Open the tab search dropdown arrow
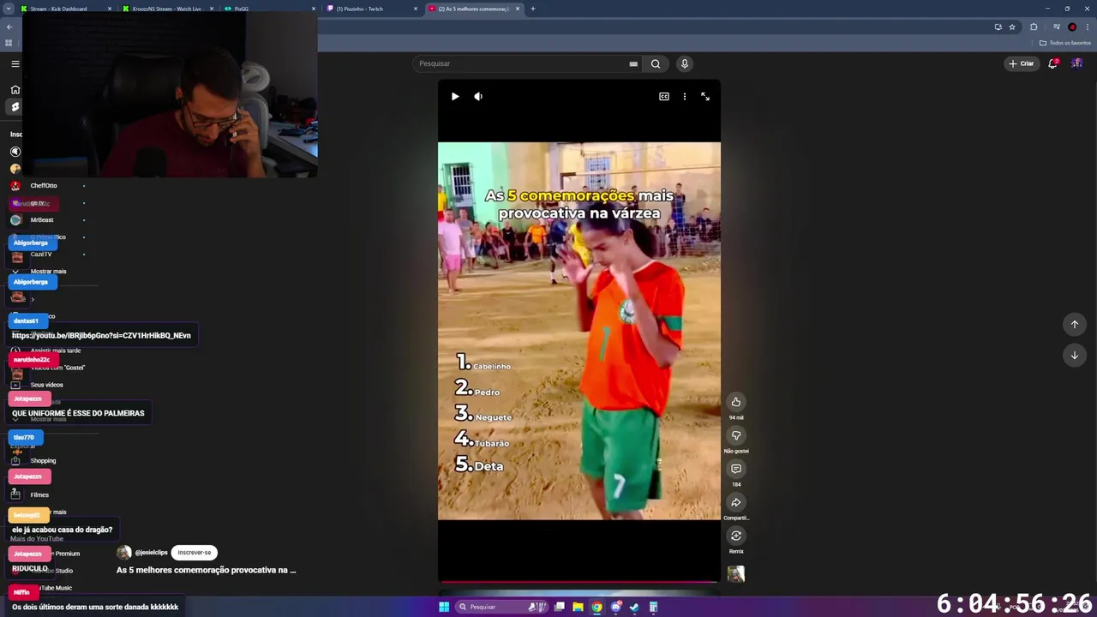1097x617 pixels. [x=9, y=9]
